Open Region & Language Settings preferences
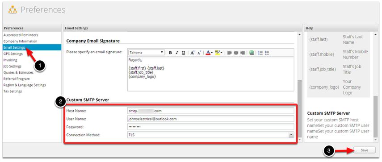The width and height of the screenshot is (382, 162). coord(25,85)
